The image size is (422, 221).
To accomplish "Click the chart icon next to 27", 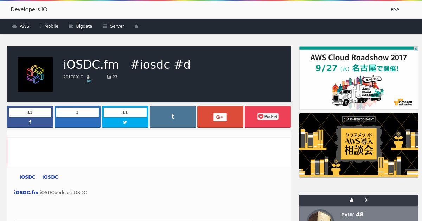I will [x=109, y=77].
